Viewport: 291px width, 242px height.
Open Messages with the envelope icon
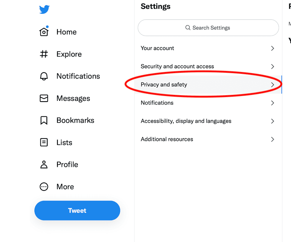click(44, 98)
